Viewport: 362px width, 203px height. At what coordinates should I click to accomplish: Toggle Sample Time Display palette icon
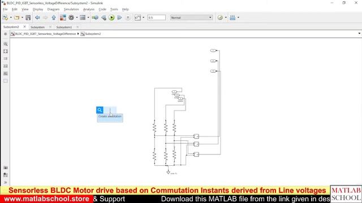(x=6, y=59)
